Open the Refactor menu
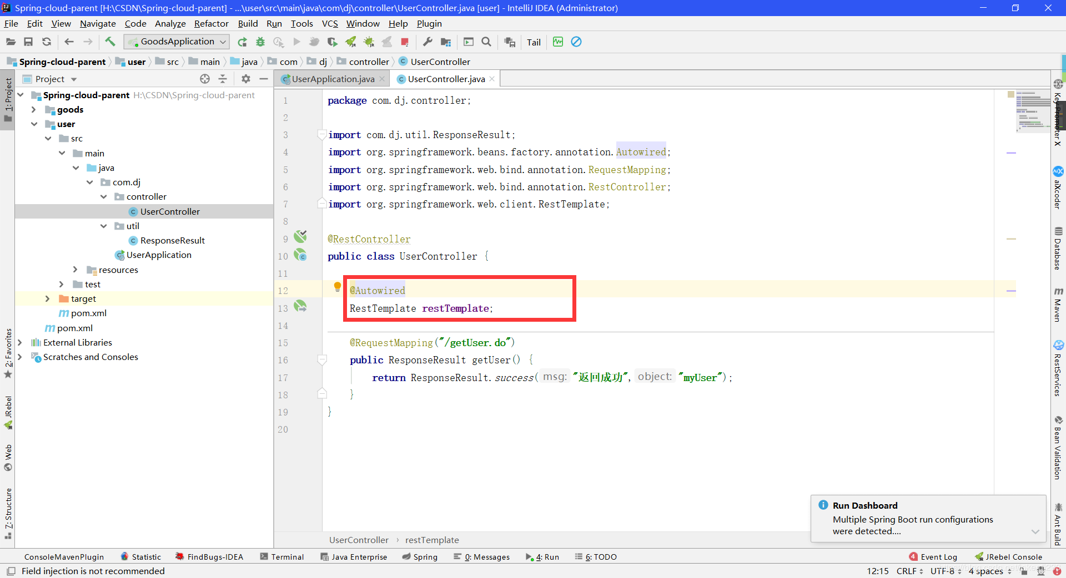This screenshot has width=1066, height=578. [x=211, y=23]
